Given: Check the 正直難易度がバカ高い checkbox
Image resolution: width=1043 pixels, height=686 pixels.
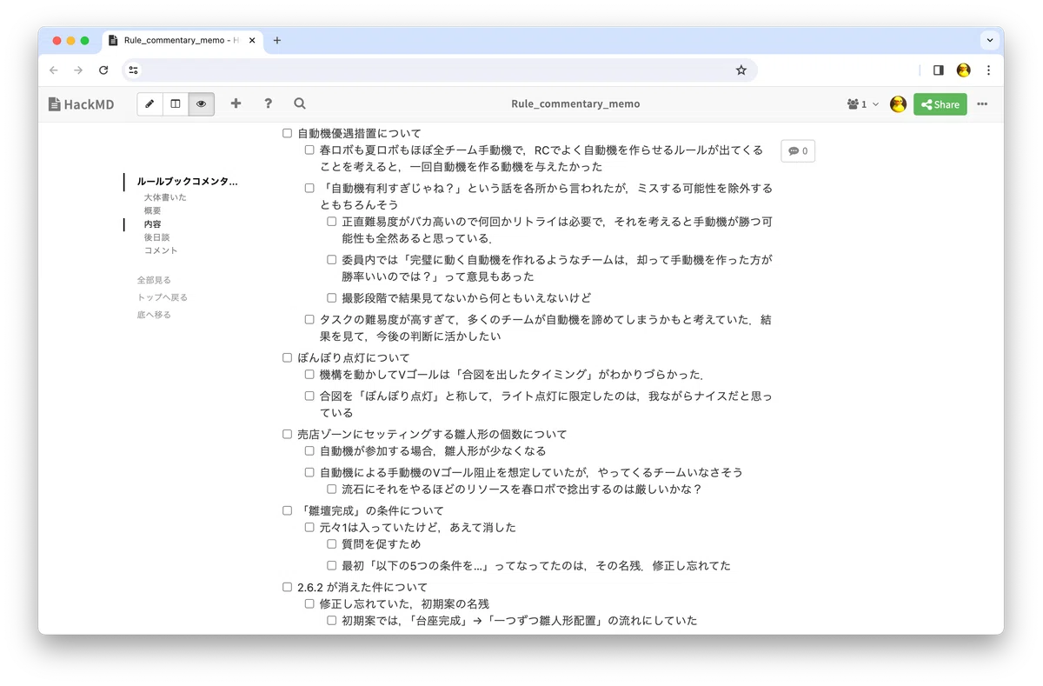Looking at the screenshot, I should tap(332, 222).
